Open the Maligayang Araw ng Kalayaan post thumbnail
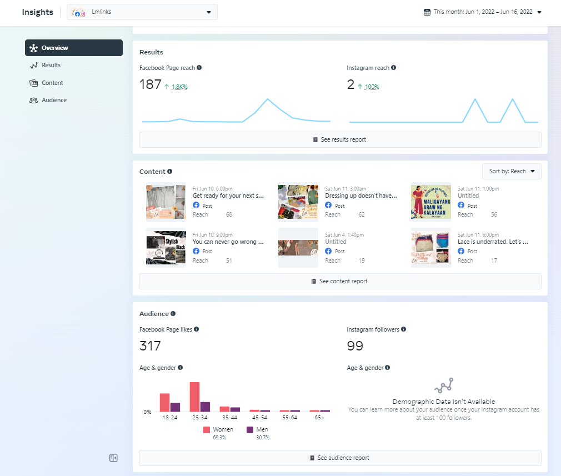This screenshot has height=476, width=561. pyautogui.click(x=431, y=202)
